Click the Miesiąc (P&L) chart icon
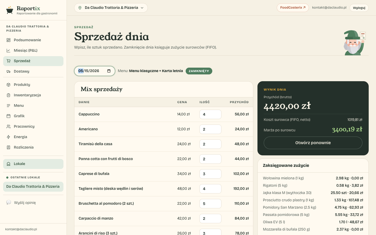The image size is (376, 235). click(9, 50)
